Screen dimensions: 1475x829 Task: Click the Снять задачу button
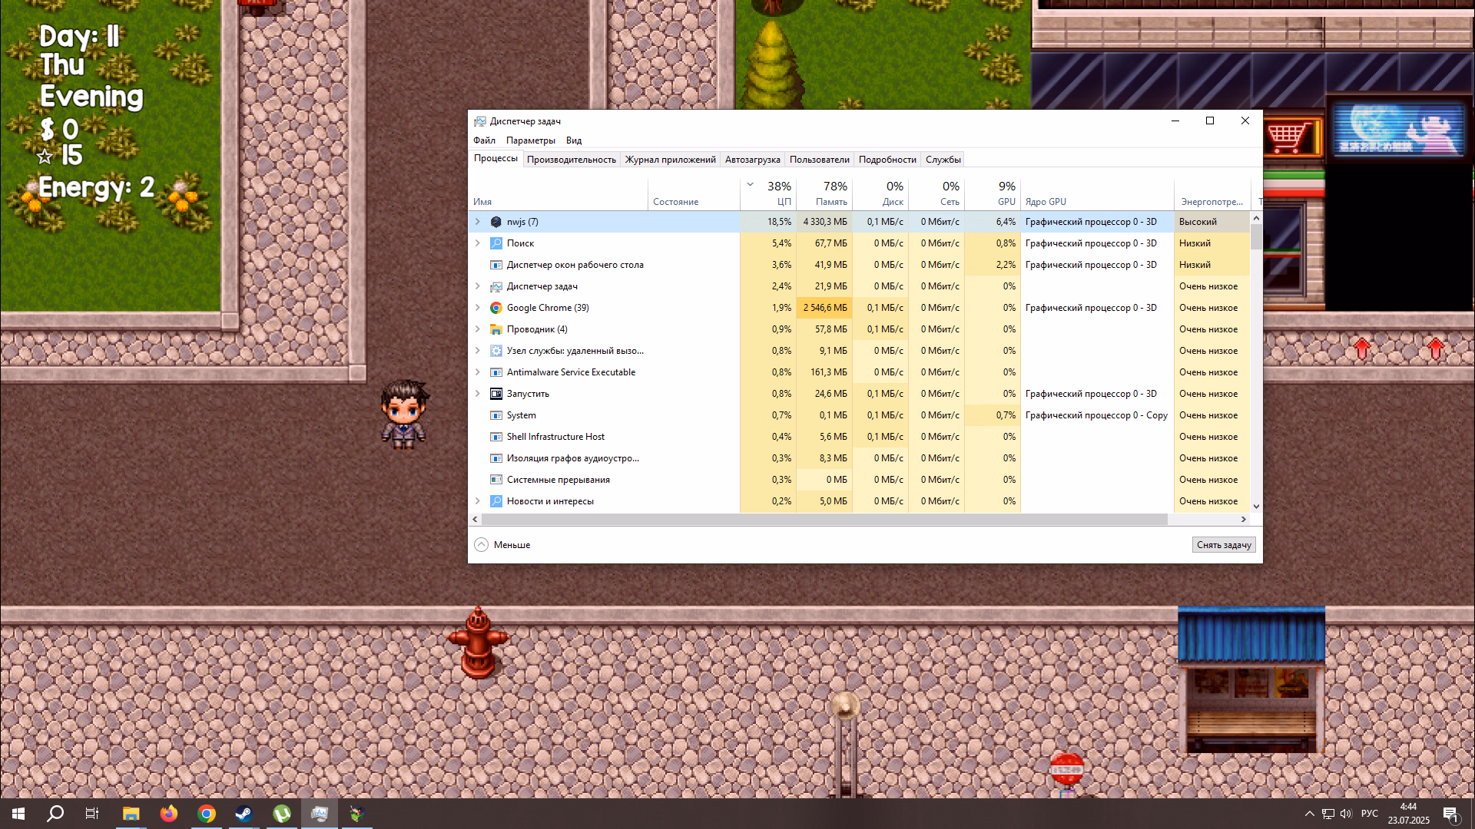click(x=1224, y=545)
